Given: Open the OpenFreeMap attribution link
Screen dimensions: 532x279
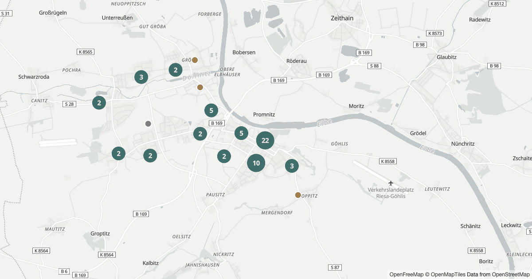Looking at the screenshot, I should click(x=407, y=275).
